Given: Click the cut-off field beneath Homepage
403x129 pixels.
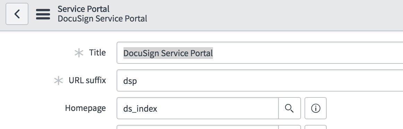Looking at the screenshot, I should tap(198, 127).
